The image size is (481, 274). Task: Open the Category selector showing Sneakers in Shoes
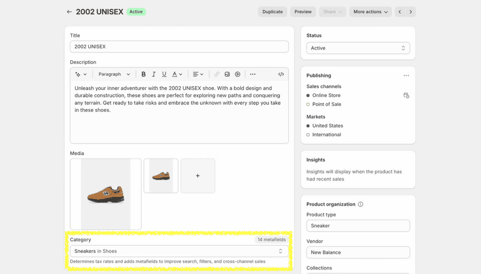pos(179,251)
